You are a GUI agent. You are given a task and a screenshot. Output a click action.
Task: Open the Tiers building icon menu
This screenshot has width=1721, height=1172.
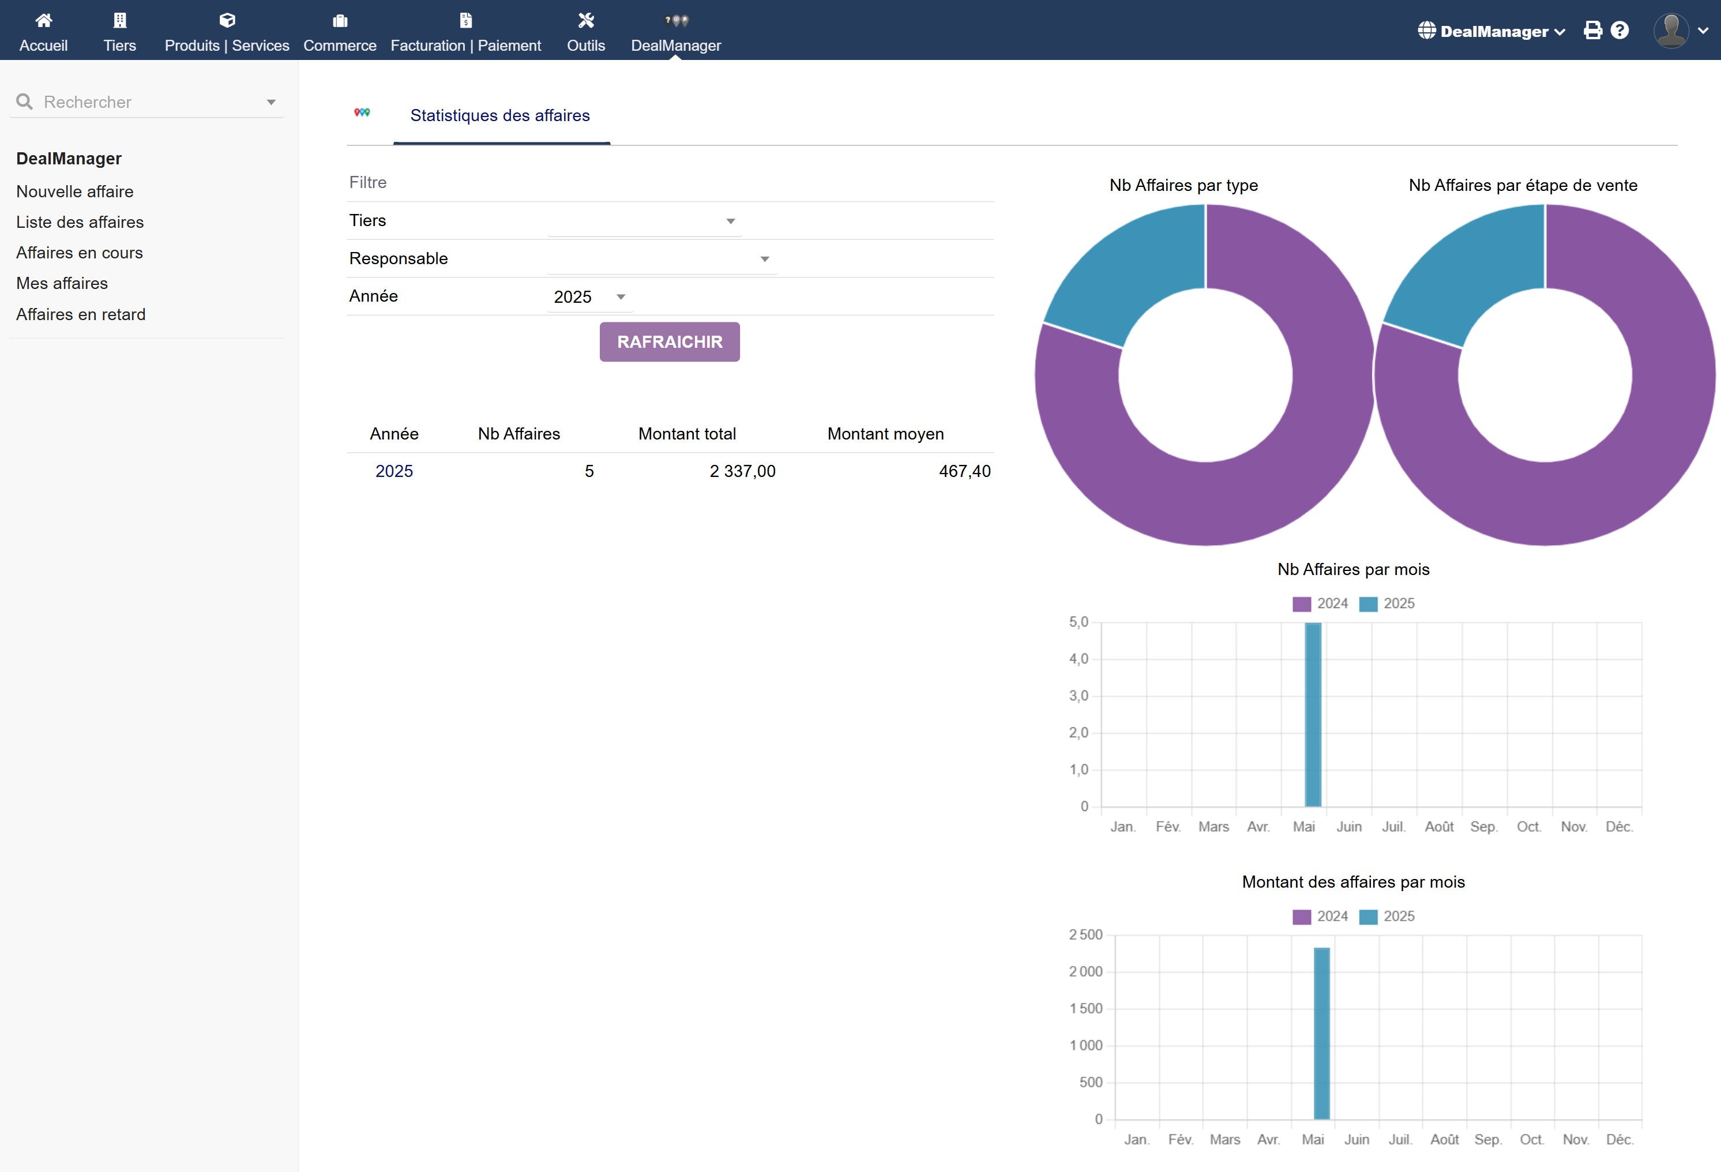119,20
